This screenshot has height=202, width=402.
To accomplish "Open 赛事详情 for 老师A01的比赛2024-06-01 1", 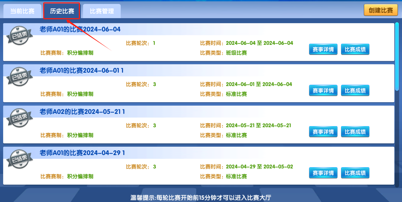I will pos(323,91).
